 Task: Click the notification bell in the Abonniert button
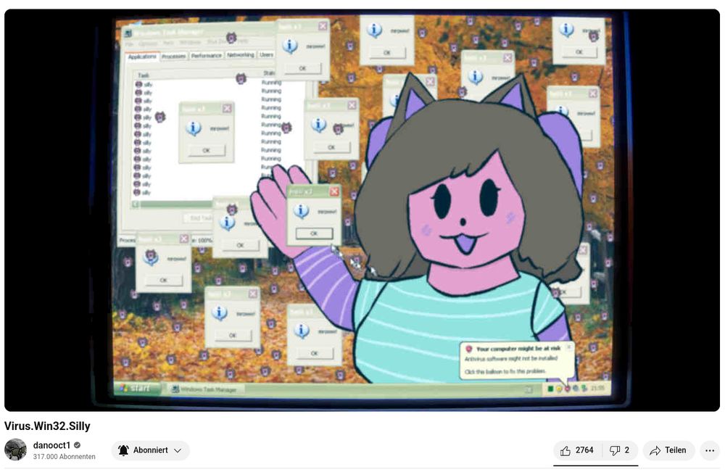pos(123,450)
